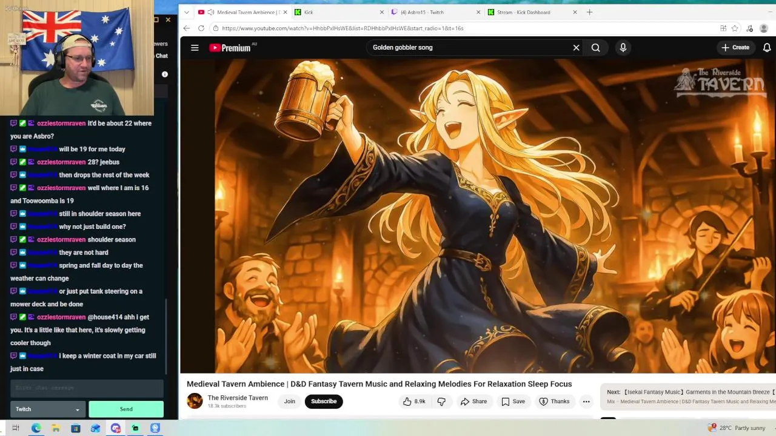Open Outlook from the taskbar
Viewport: 776px width, 436px height.
[x=95, y=428]
